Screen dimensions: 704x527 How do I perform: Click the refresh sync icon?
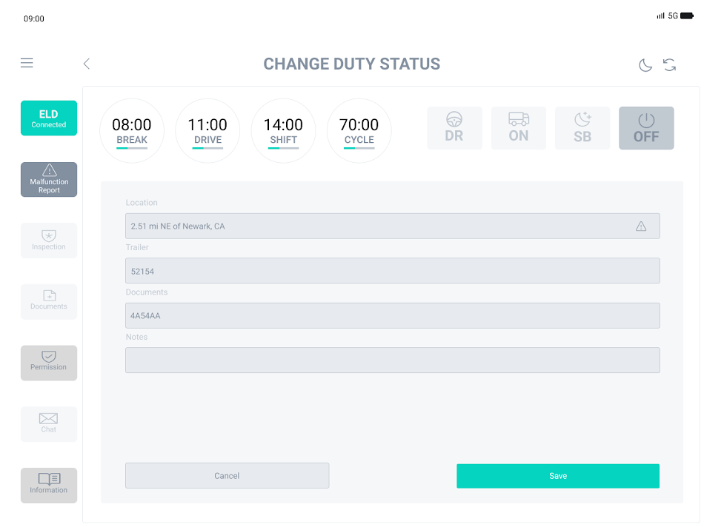coord(670,65)
